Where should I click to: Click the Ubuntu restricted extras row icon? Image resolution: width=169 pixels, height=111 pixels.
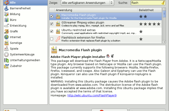pos(58,31)
